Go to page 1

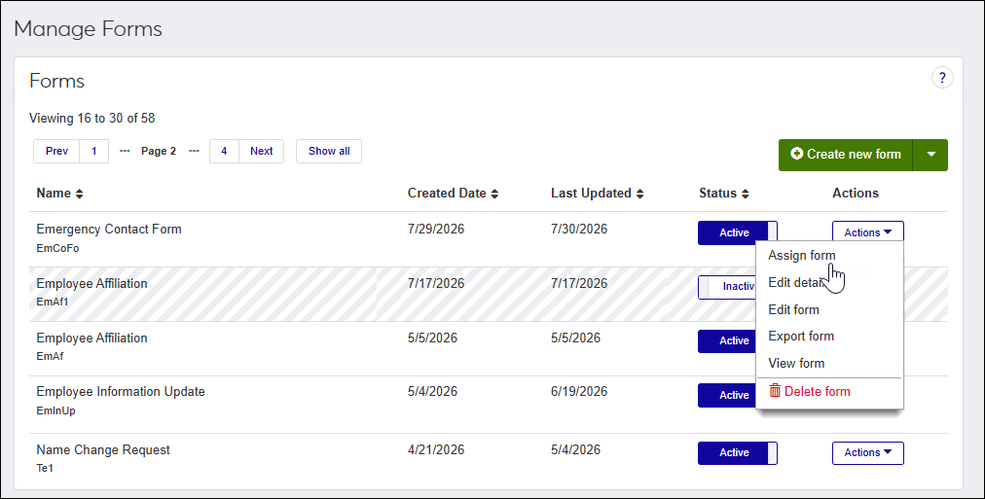tap(94, 152)
